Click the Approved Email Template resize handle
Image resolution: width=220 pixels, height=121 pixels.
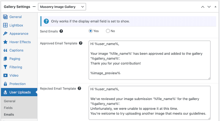click(209, 78)
